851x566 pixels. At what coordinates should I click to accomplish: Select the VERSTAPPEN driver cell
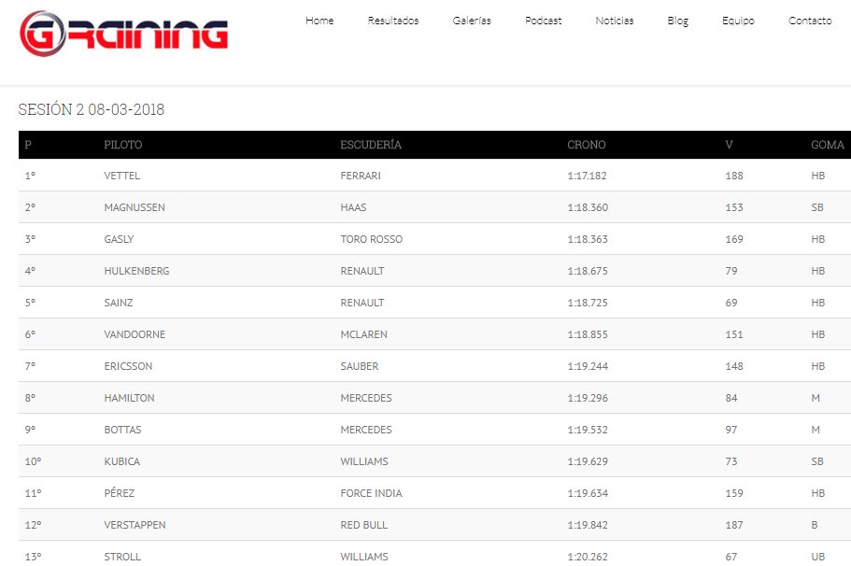click(x=135, y=525)
